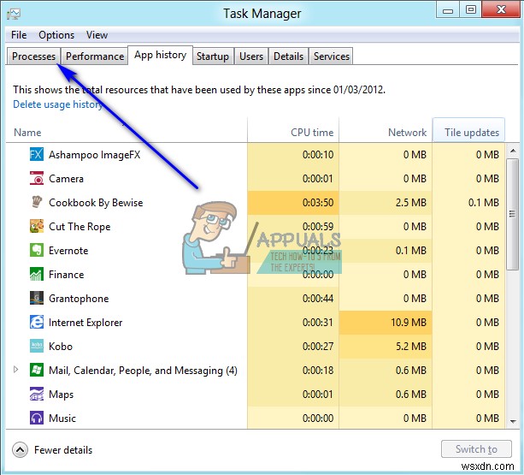Click the Fewer details label
This screenshot has height=475, width=524.
pos(63,450)
